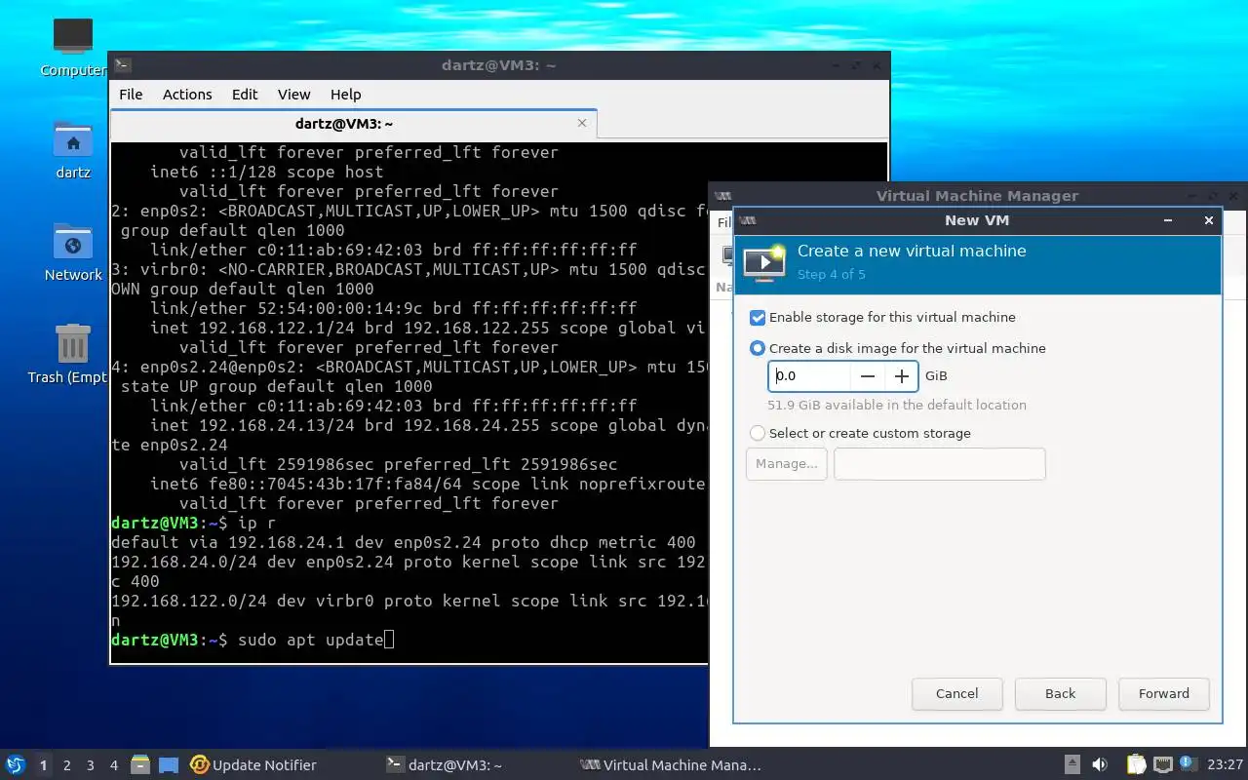Minimize the New VM dialog
This screenshot has width=1248, height=780.
[1168, 220]
